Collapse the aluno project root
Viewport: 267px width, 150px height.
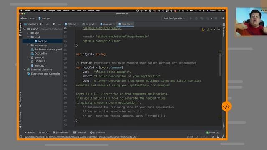(25, 29)
